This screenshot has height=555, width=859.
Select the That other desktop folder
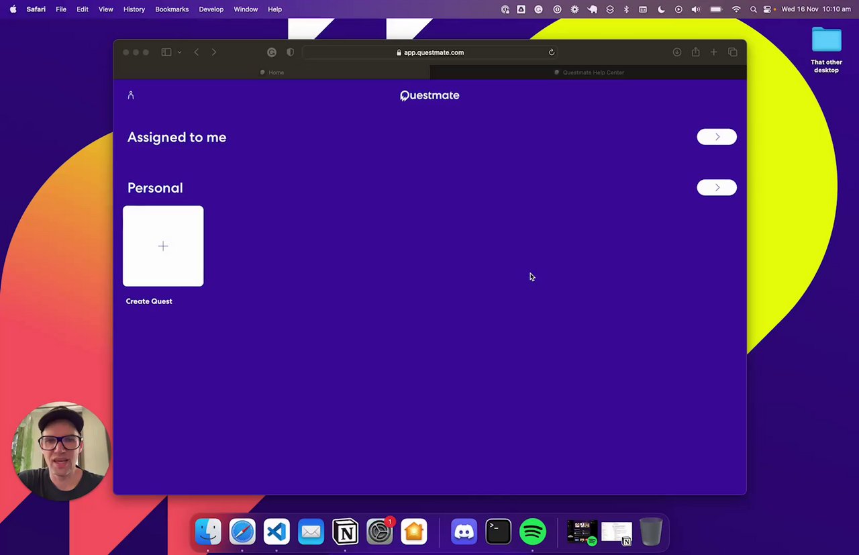pyautogui.click(x=826, y=50)
